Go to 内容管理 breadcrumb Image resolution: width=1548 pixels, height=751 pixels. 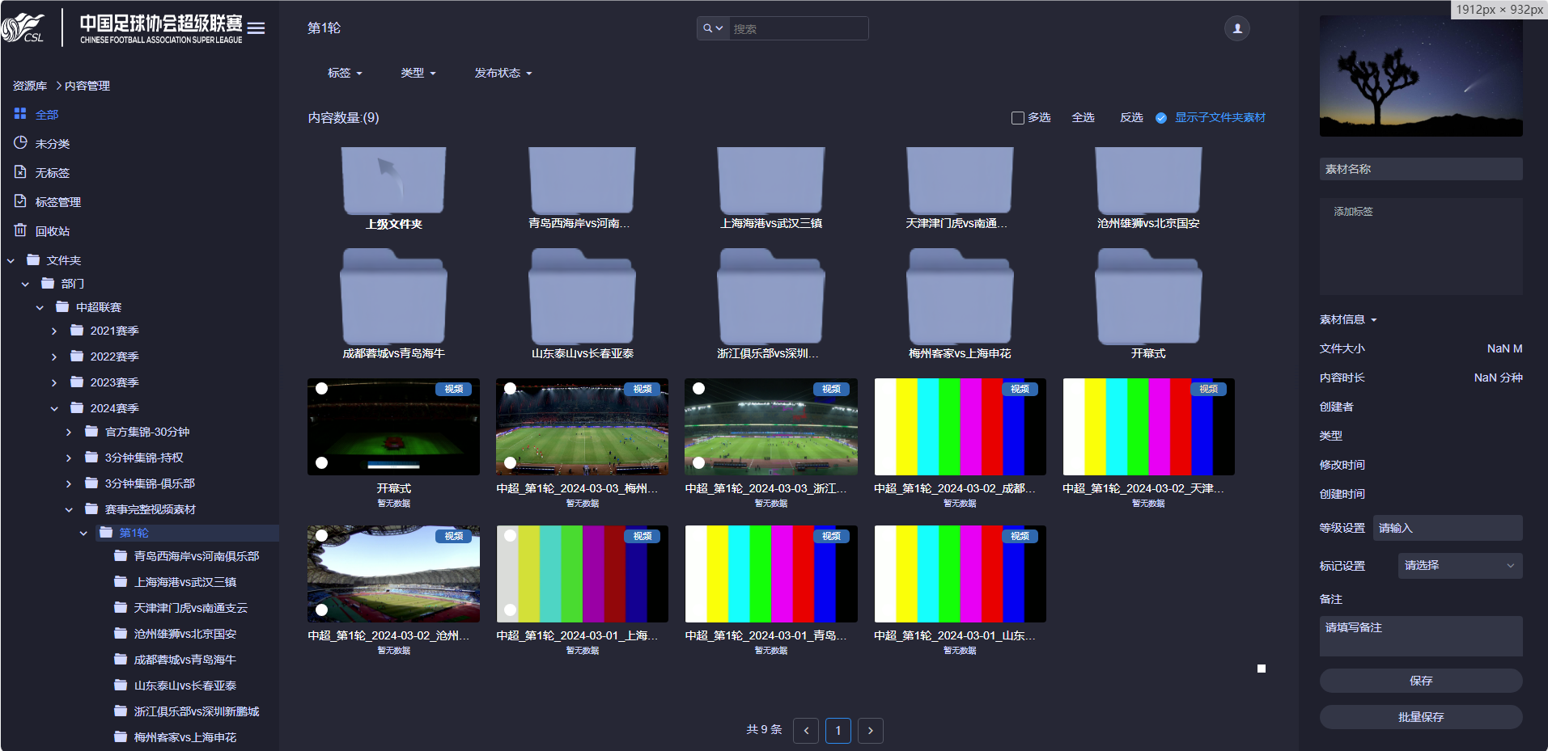87,85
